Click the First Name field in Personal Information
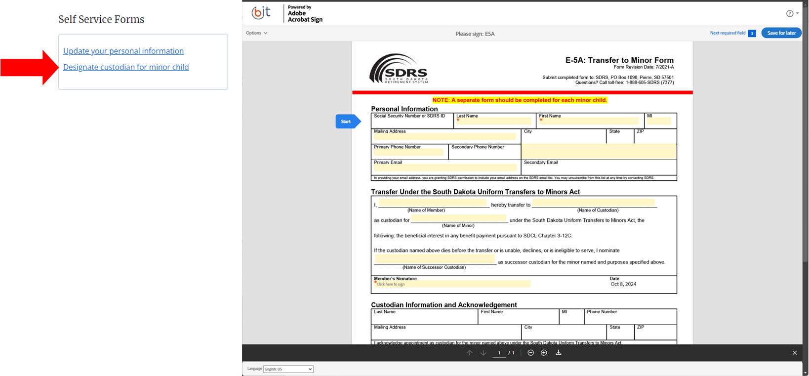 (589, 121)
